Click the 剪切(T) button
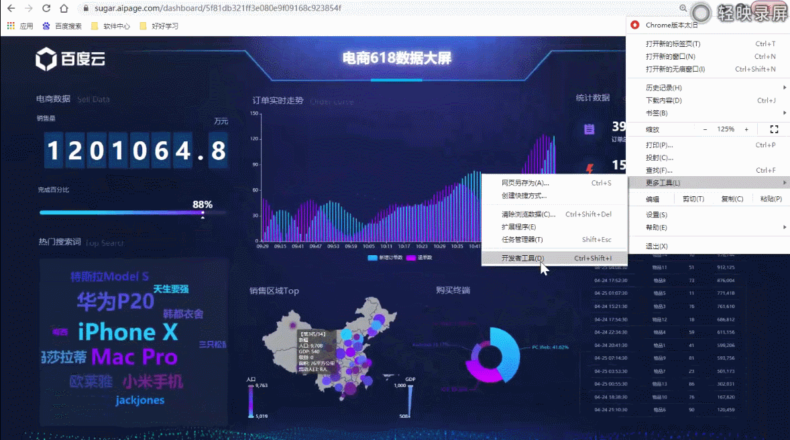 pyautogui.click(x=693, y=199)
